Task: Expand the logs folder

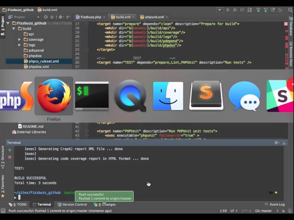Action: pyautogui.click(x=19, y=45)
